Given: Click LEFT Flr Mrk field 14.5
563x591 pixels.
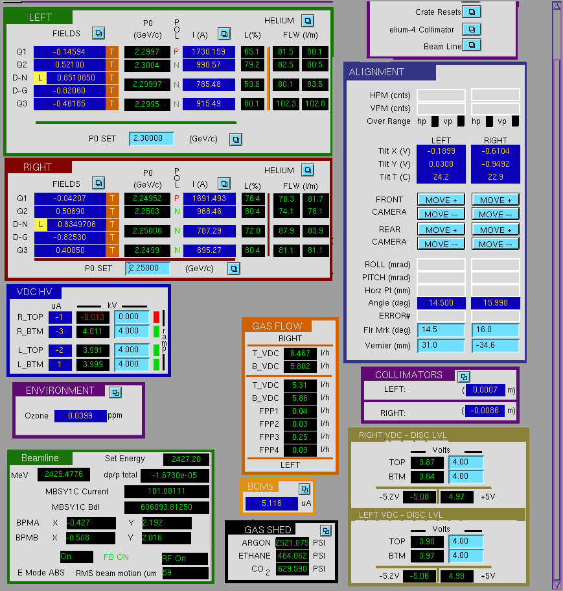Looking at the screenshot, I should point(441,330).
